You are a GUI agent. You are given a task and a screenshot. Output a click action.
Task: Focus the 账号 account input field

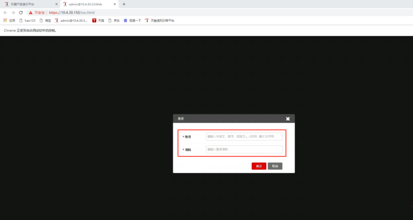pyautogui.click(x=244, y=137)
